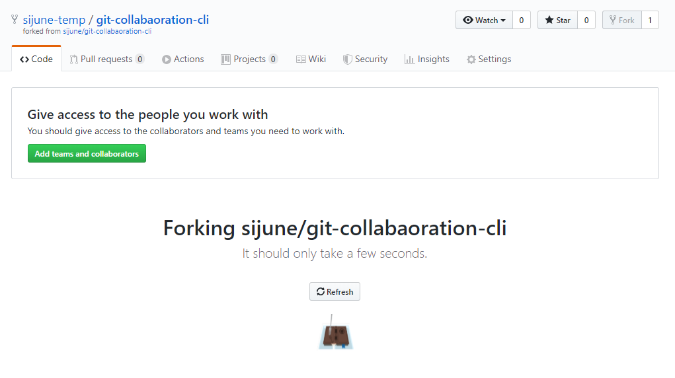The width and height of the screenshot is (675, 378).
Task: Star this repository
Action: [x=557, y=20]
